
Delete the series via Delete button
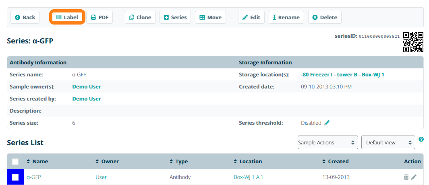coord(325,17)
